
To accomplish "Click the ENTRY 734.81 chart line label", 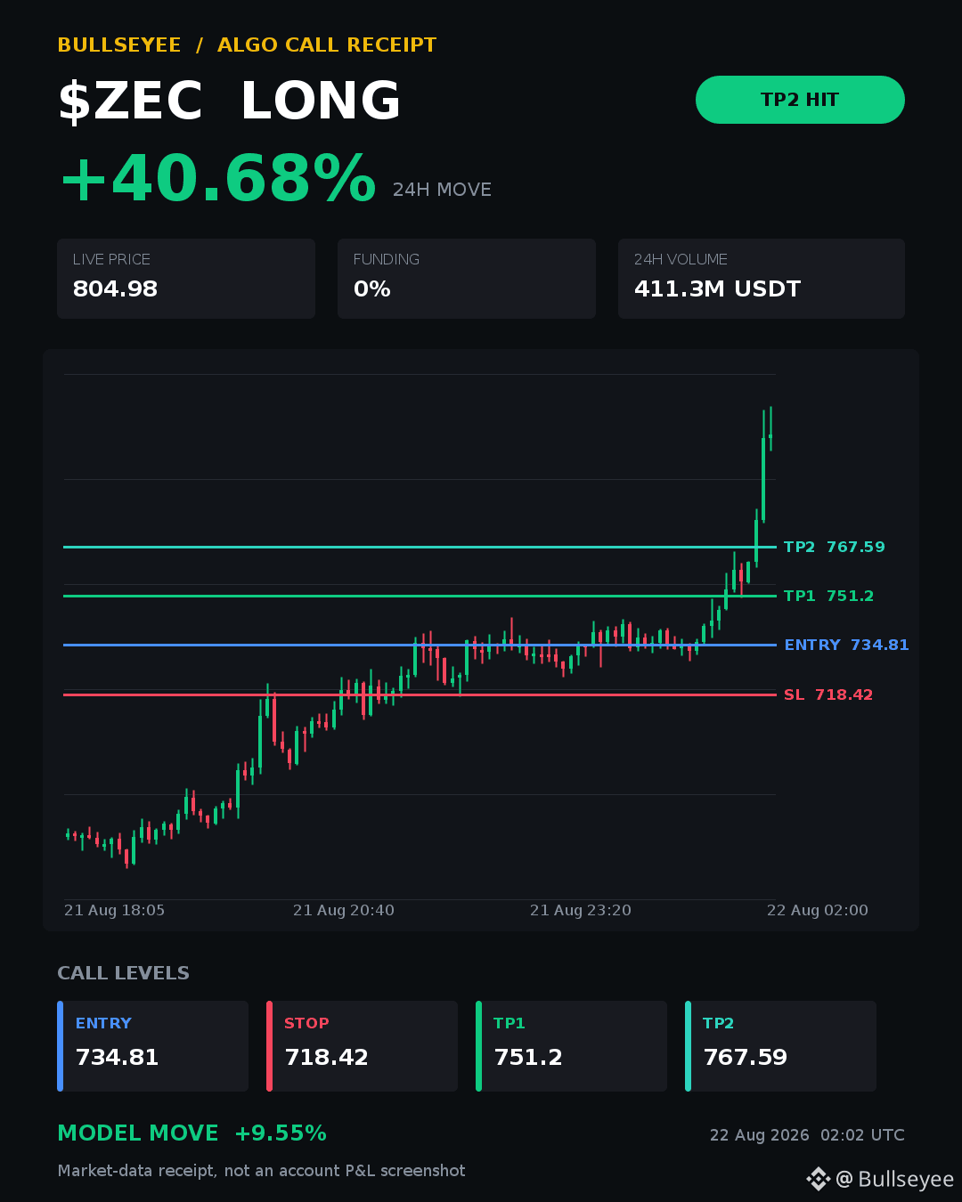I will click(x=846, y=645).
